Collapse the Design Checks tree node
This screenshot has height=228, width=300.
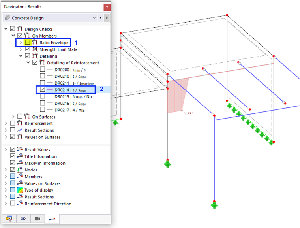pos(6,29)
